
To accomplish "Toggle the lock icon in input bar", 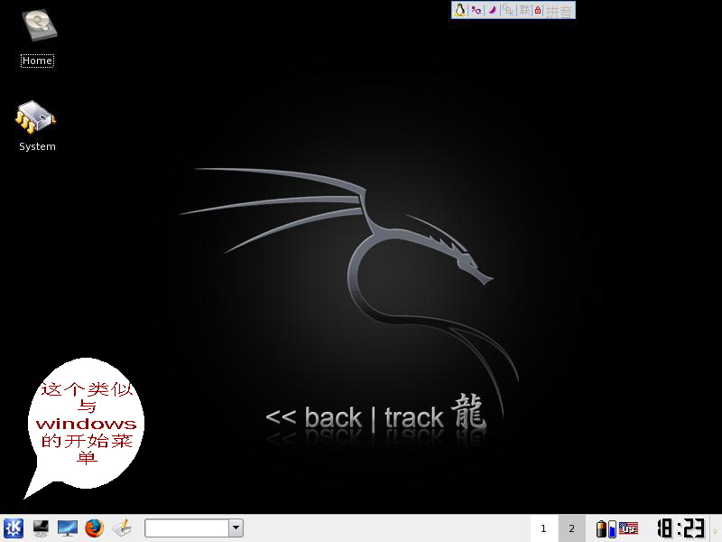I will click(538, 10).
